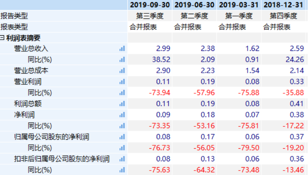The width and height of the screenshot is (308, 175).
Task: Click the 第一季度 cell
Action: 239,16
